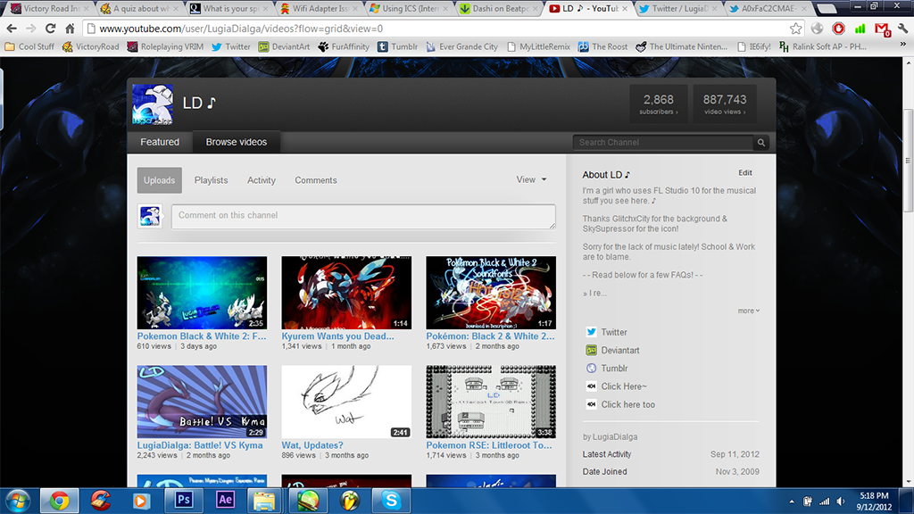Click the channel search magnifier icon
914x514 pixels.
pyautogui.click(x=761, y=143)
